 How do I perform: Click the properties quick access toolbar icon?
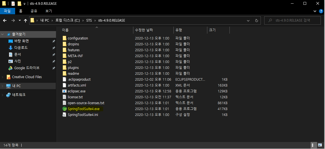coord(13,4)
